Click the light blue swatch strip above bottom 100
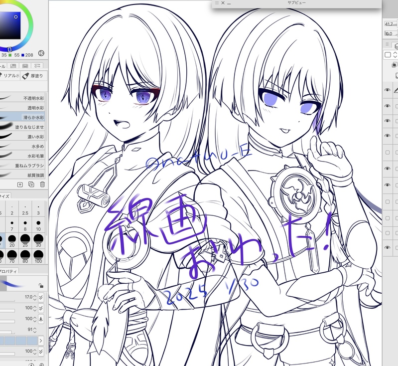The height and width of the screenshot is (366, 398). tap(19, 341)
